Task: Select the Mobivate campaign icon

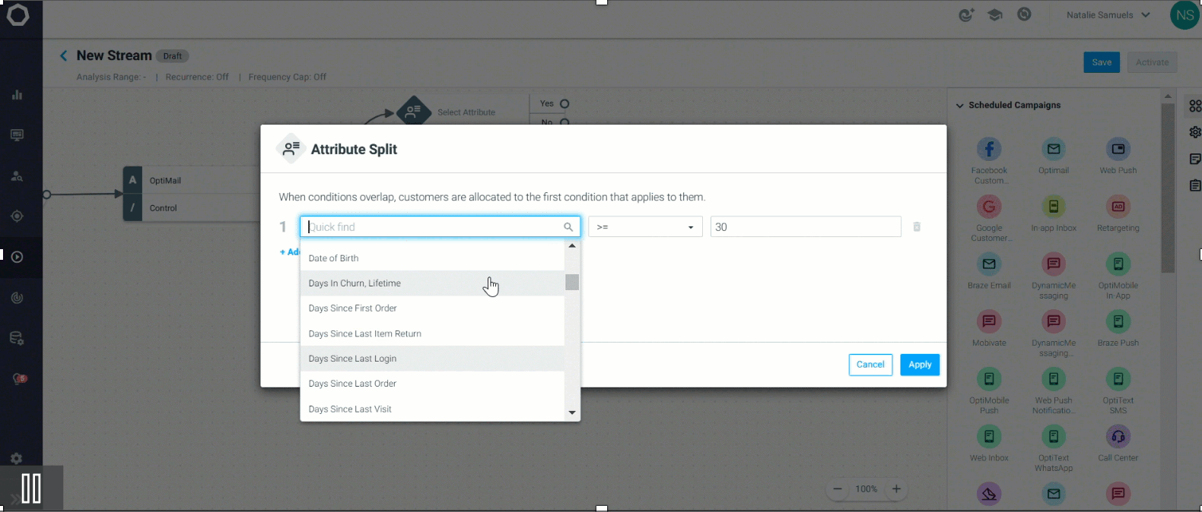Action: pos(989,321)
